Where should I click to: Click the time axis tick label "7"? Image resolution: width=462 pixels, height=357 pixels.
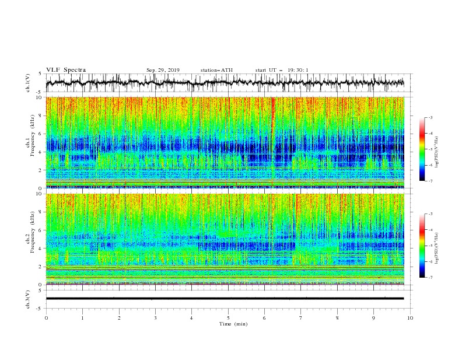point(301,318)
